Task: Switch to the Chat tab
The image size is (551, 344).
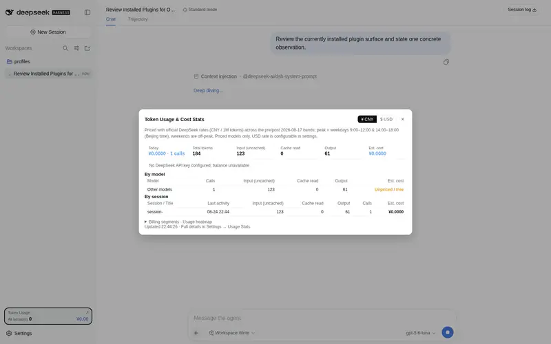Action: pyautogui.click(x=111, y=19)
